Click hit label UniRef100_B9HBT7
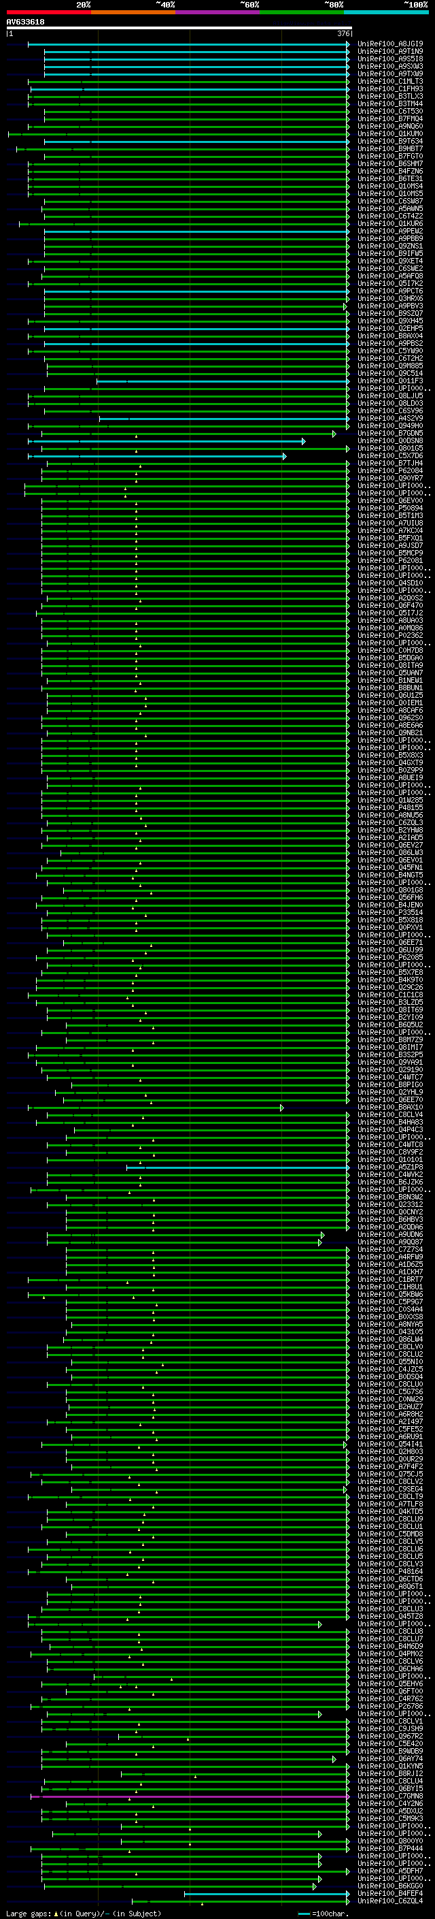The image size is (435, 1919). pyautogui.click(x=390, y=148)
